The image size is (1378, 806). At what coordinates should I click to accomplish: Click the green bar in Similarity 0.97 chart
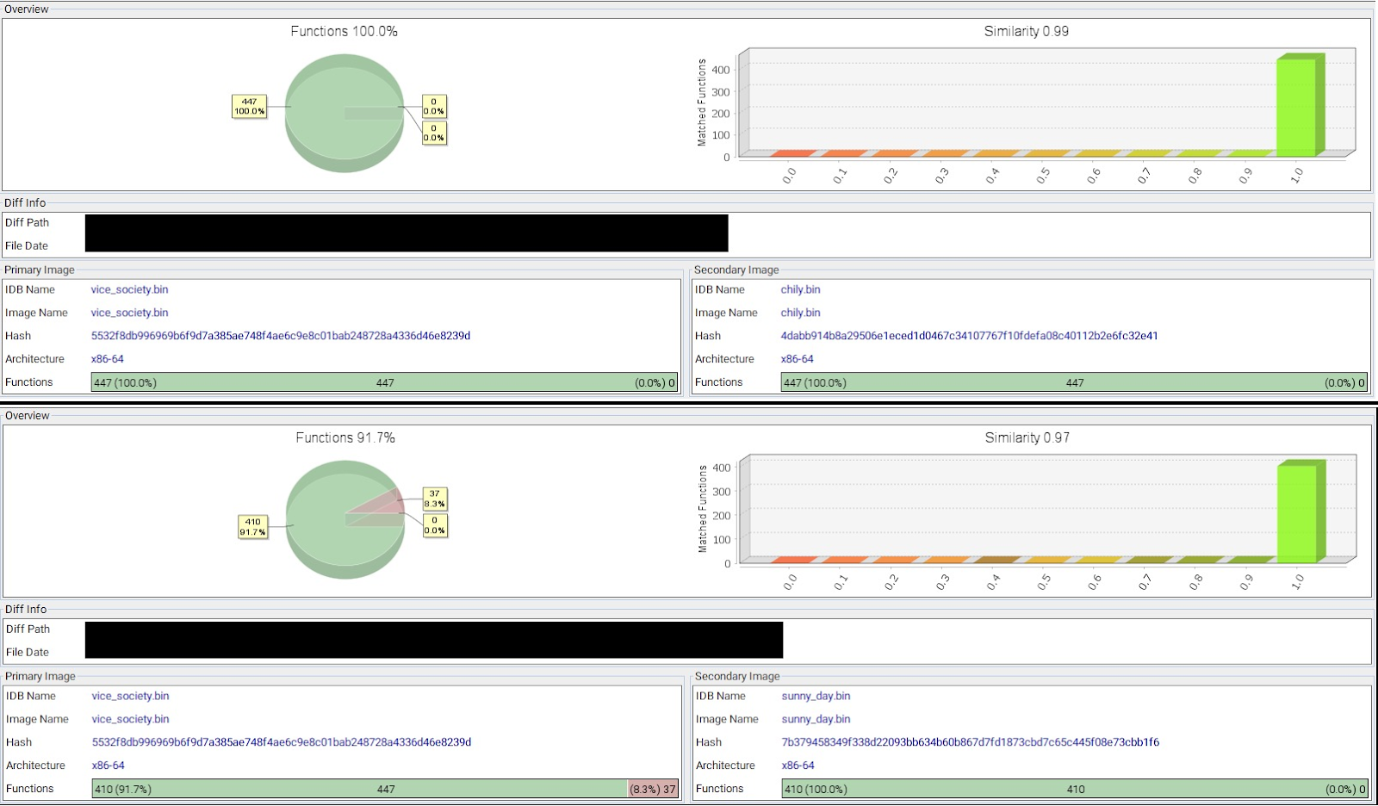tap(1297, 513)
